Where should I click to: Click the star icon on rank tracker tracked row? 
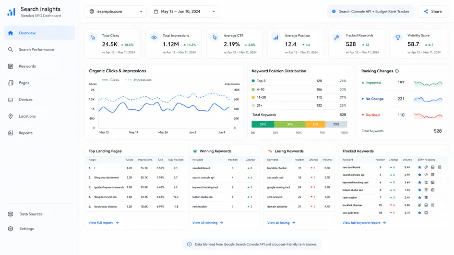coord(420,198)
